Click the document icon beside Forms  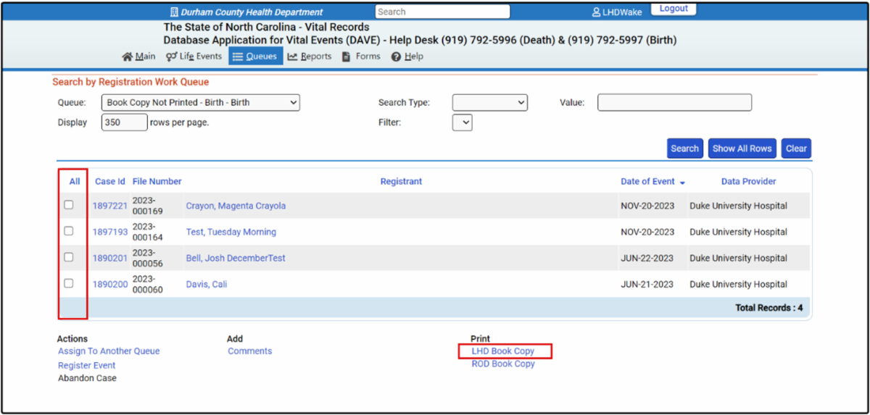(347, 56)
